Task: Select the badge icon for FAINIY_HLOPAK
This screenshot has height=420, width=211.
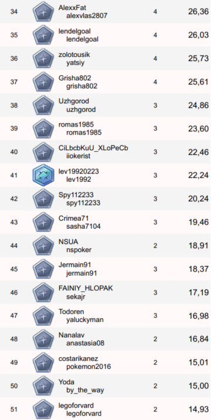Action: click(x=43, y=292)
